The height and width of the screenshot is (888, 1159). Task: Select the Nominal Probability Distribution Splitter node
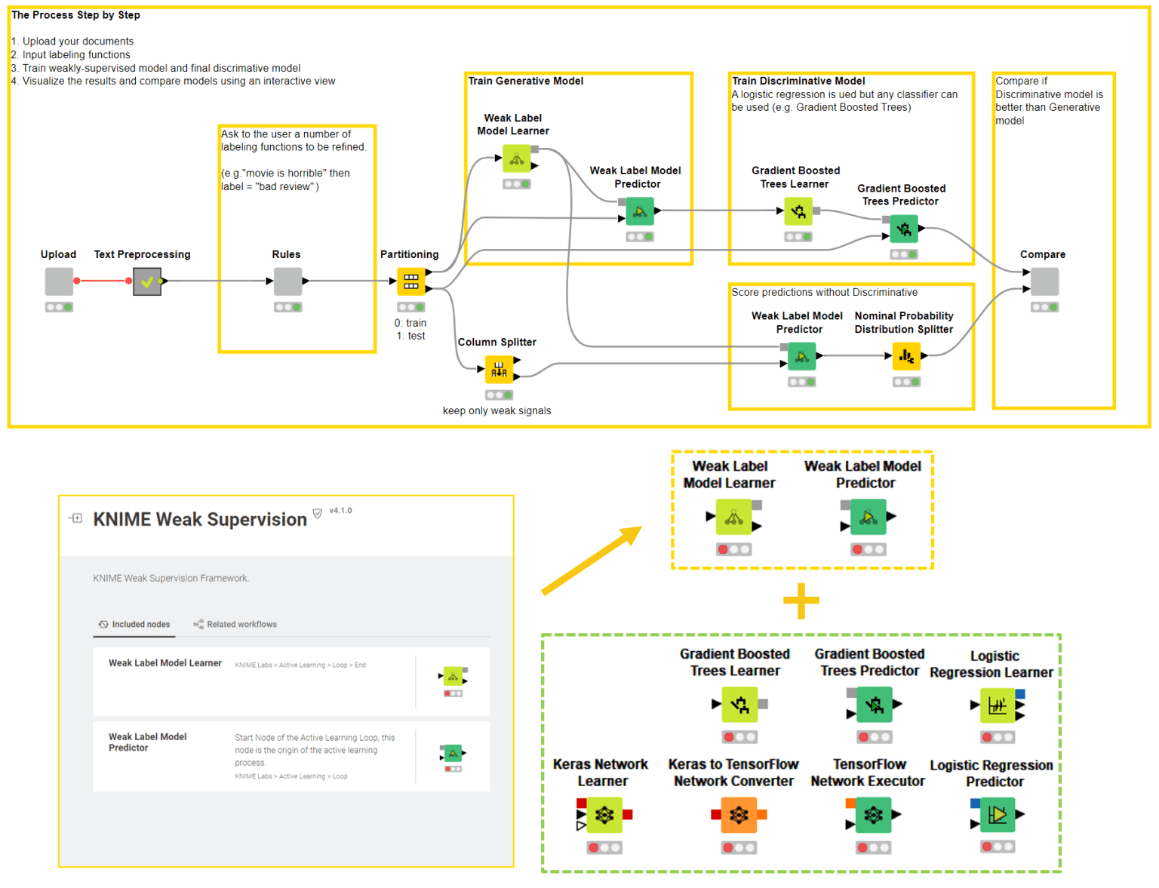coord(906,356)
